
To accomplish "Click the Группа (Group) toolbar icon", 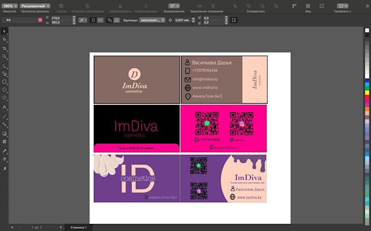I will pyautogui.click(x=61, y=6).
